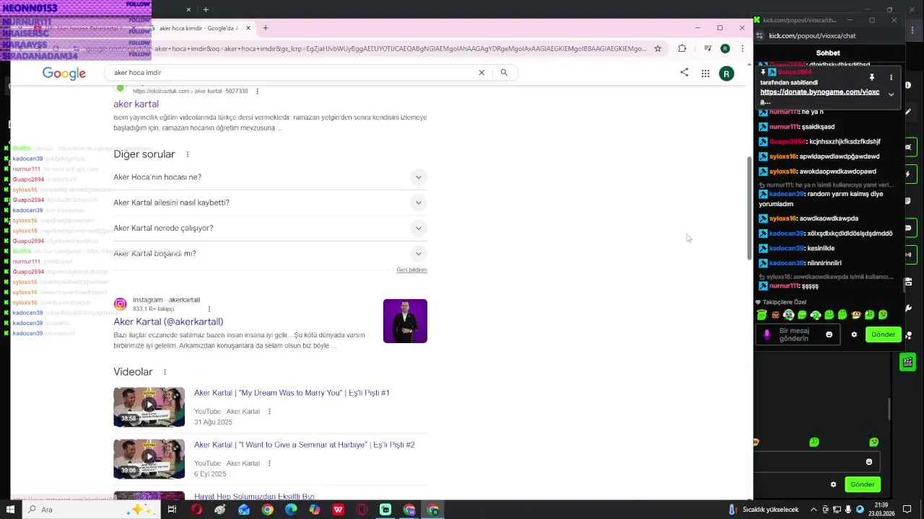
Task: Play the 38:58 video thumbnail
Action: pos(149,407)
